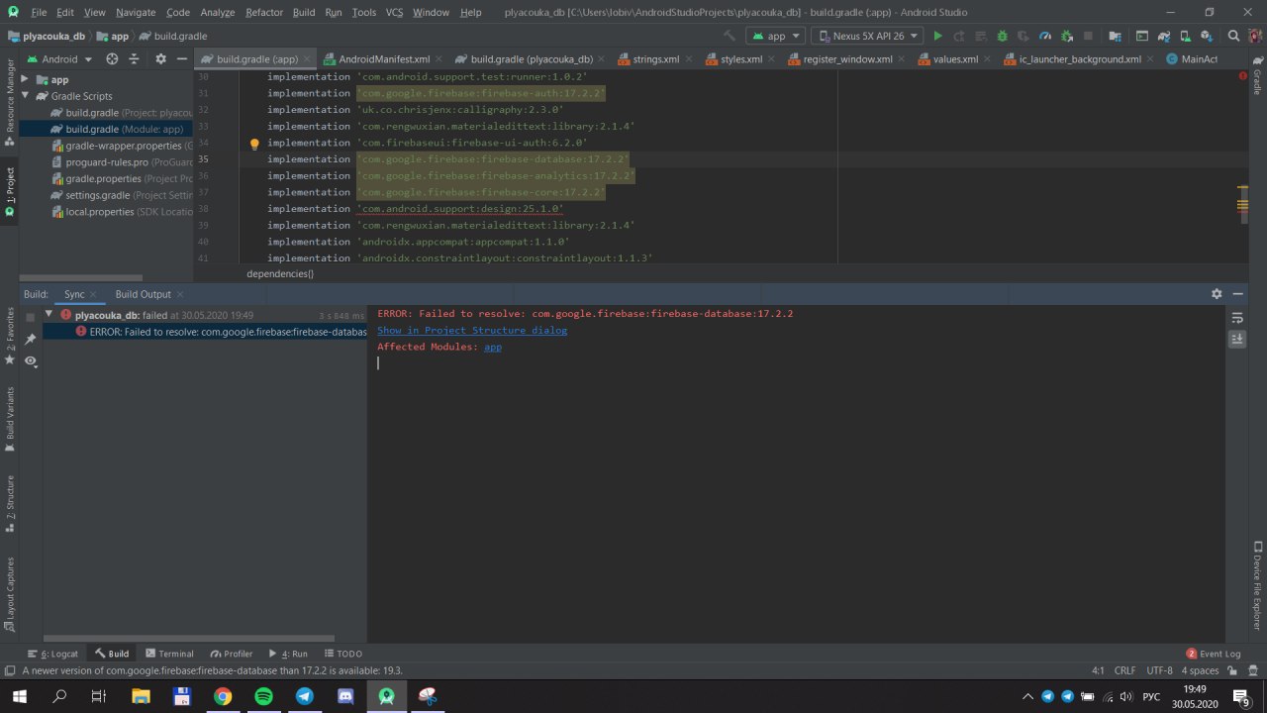Image resolution: width=1267 pixels, height=713 pixels.
Task: Open the Build Output tab
Action: [x=143, y=294]
